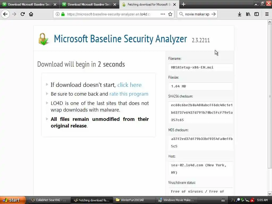Open the Windows Start menu

(13, 200)
